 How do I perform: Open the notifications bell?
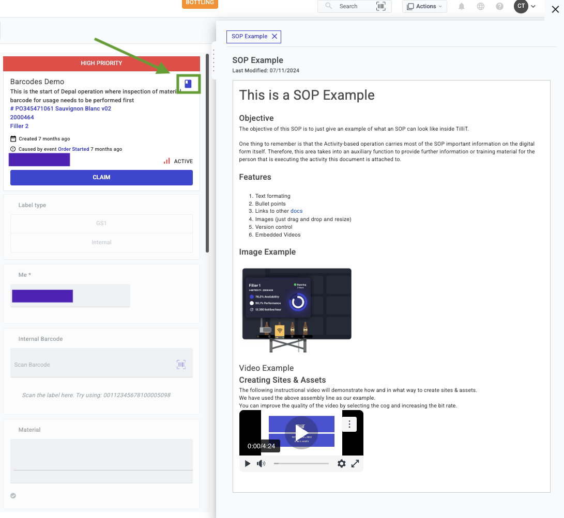pos(461,6)
